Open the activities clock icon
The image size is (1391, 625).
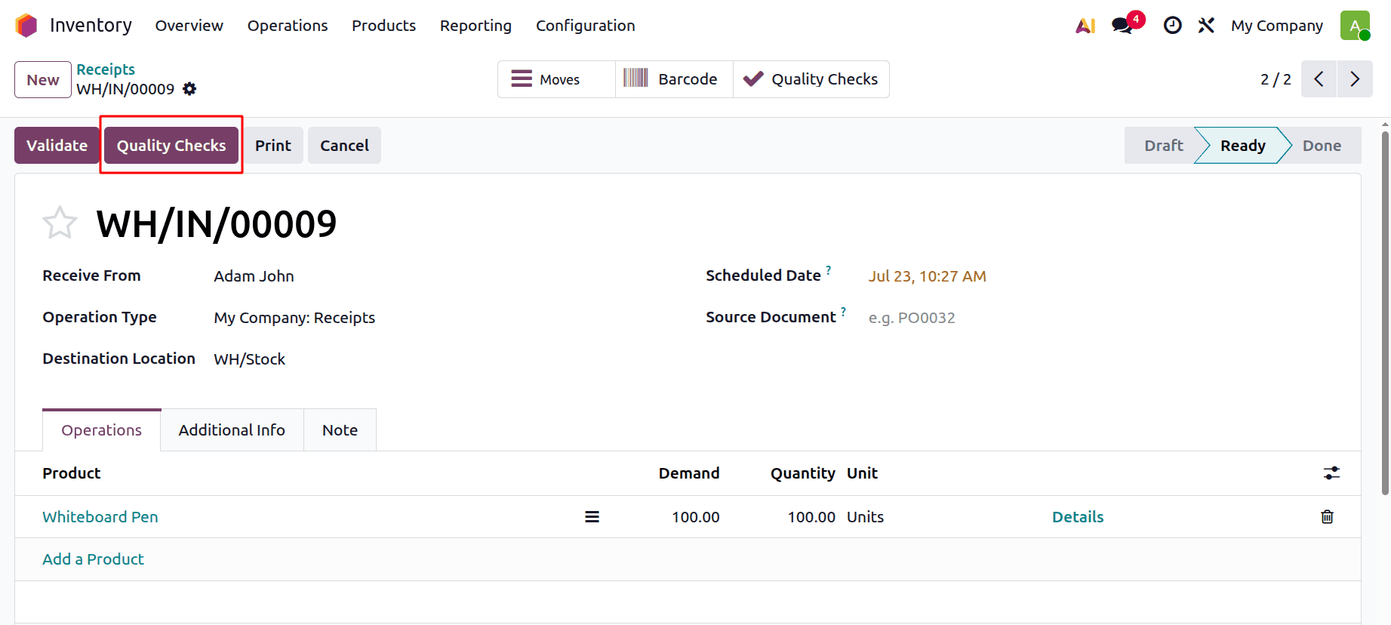point(1172,26)
